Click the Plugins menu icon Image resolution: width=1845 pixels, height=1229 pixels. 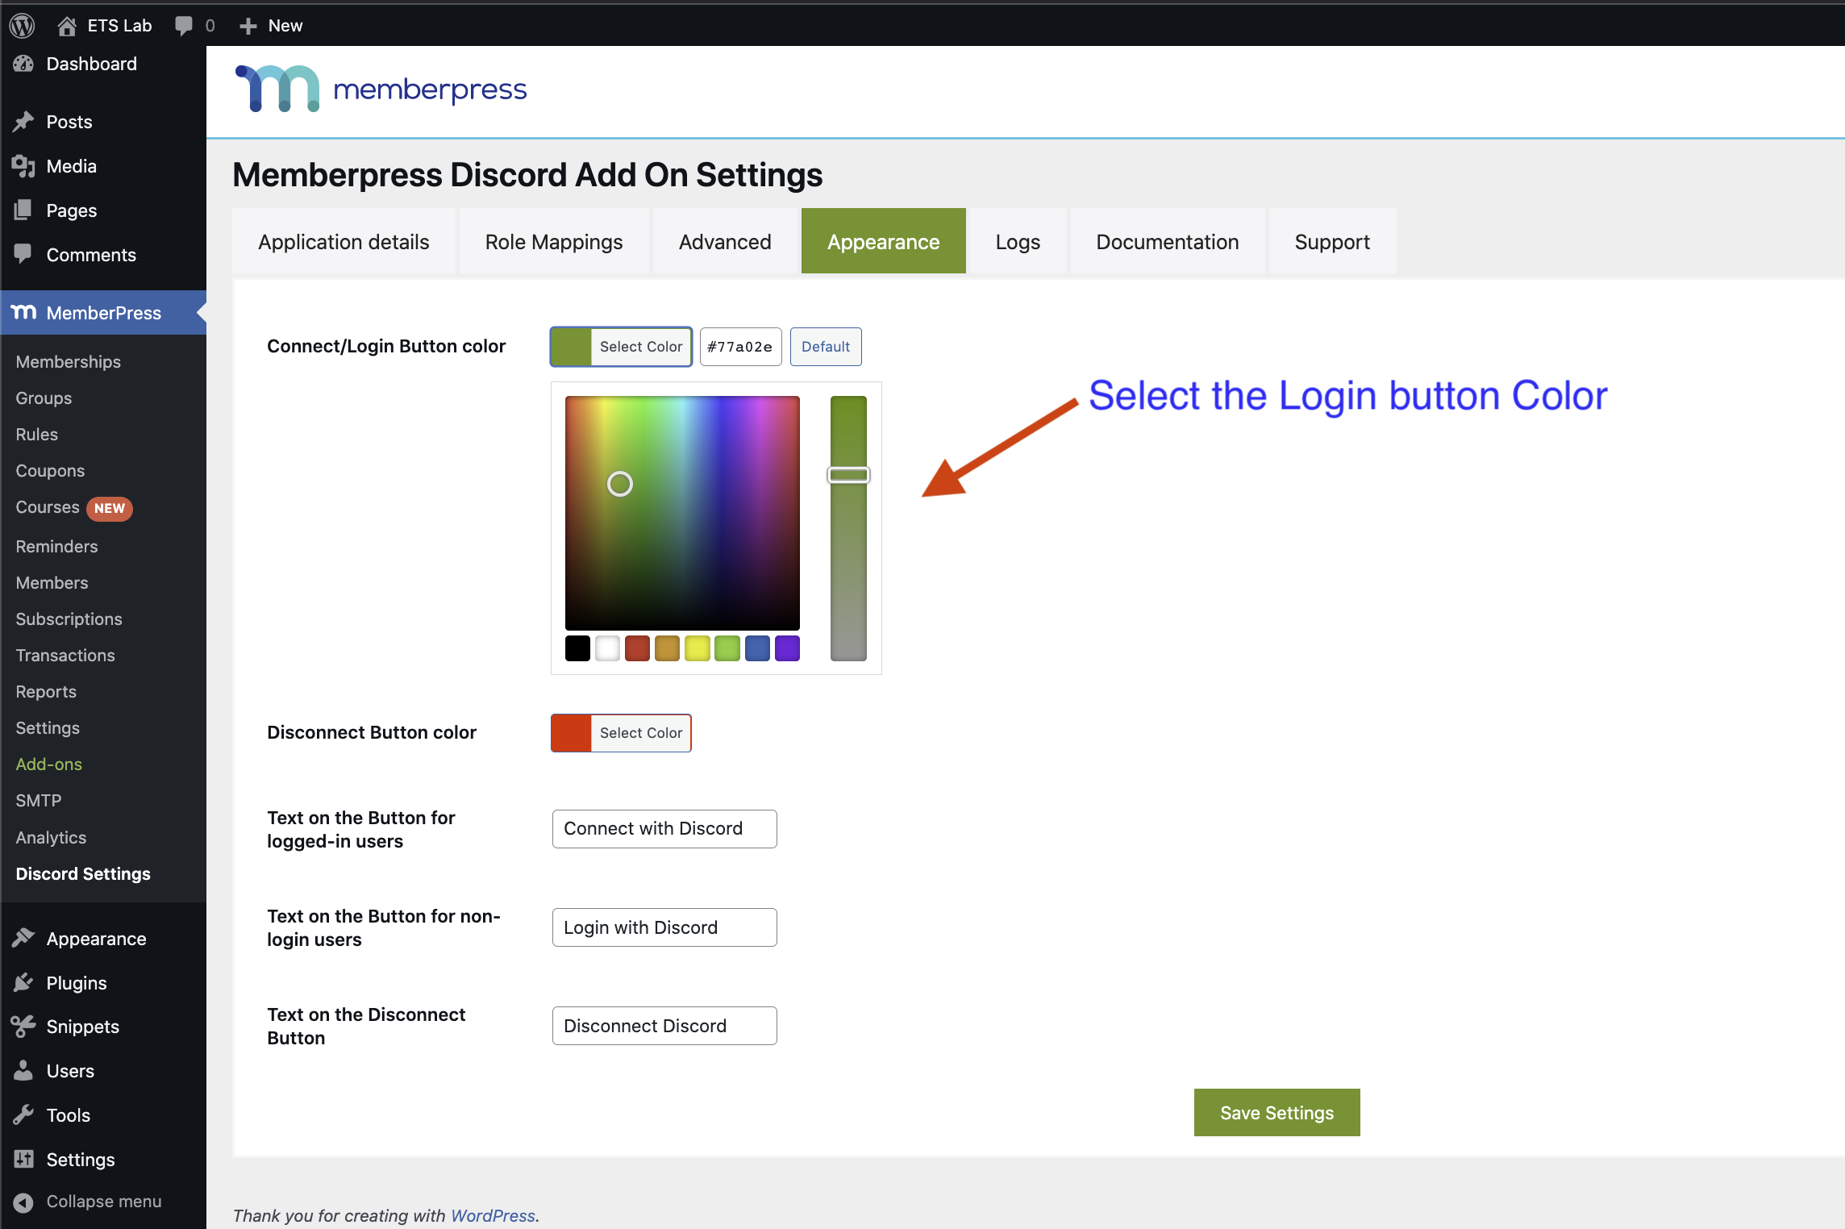pyautogui.click(x=25, y=982)
